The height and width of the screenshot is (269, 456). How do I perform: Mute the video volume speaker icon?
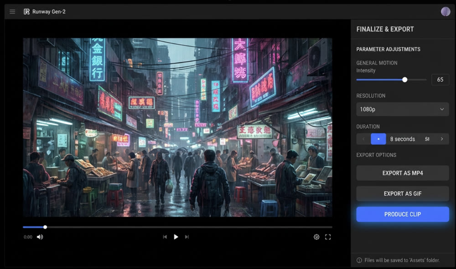tap(40, 237)
